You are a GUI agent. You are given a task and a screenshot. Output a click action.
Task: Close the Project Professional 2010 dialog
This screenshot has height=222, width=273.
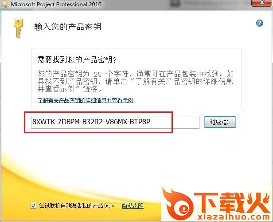tap(261, 3)
